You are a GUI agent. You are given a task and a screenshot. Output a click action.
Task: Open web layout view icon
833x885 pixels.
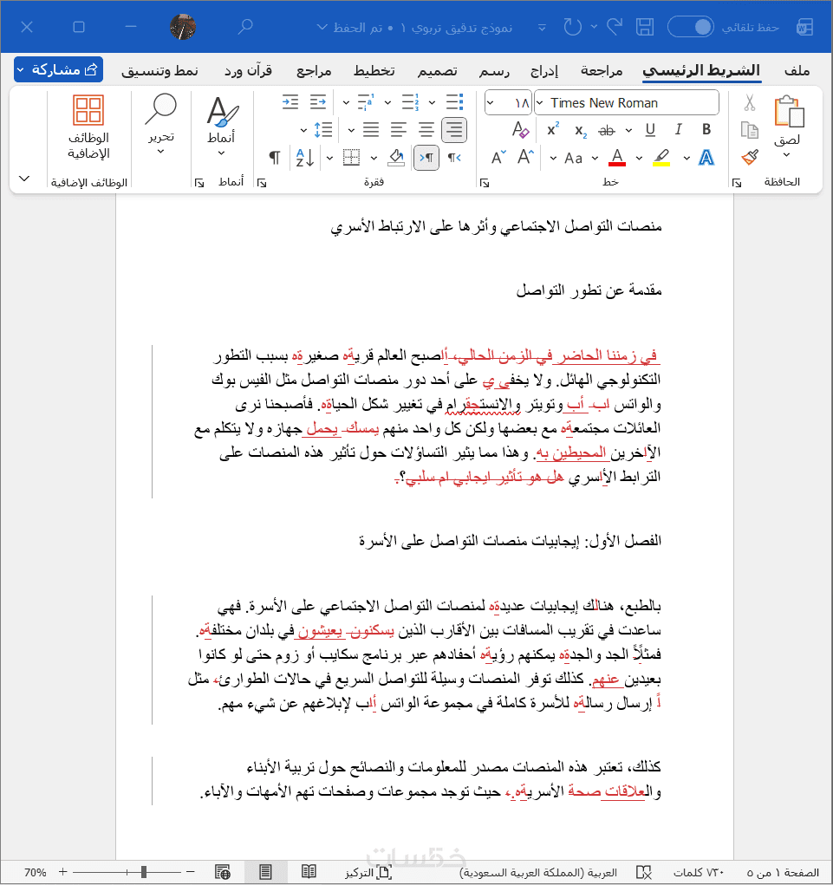[223, 872]
